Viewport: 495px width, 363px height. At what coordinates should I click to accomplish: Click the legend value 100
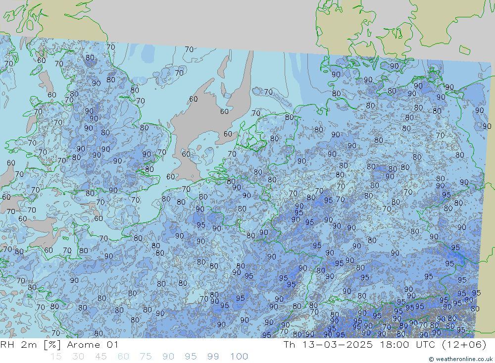[x=239, y=357]
